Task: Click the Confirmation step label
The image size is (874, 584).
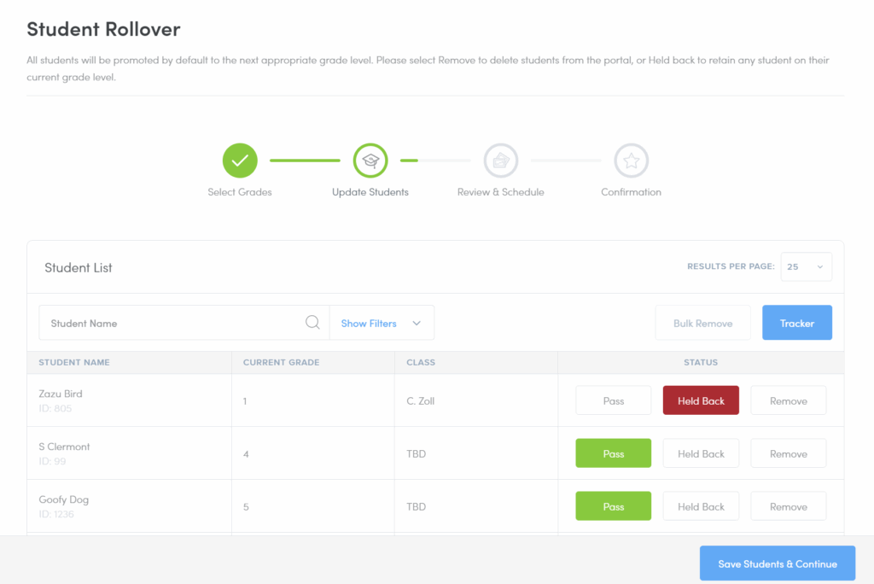Action: point(631,192)
